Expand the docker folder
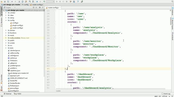The image size is (174, 97). 6,30
